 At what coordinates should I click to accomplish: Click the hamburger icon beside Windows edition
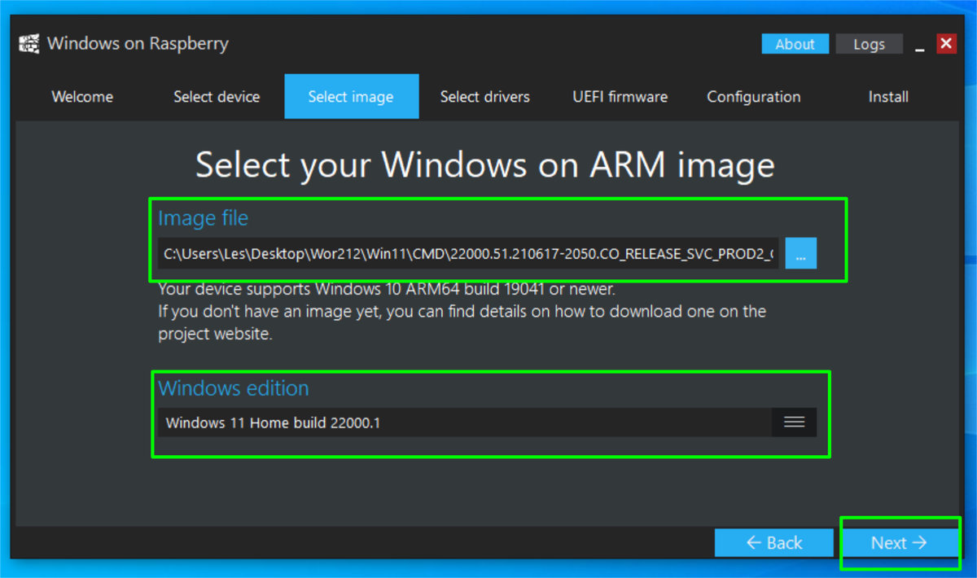pyautogui.click(x=794, y=423)
